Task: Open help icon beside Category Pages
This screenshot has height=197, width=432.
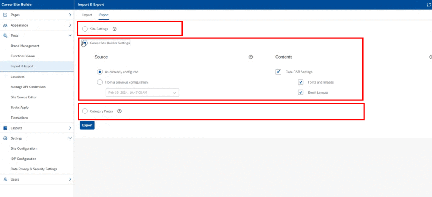Action: tap(119, 111)
